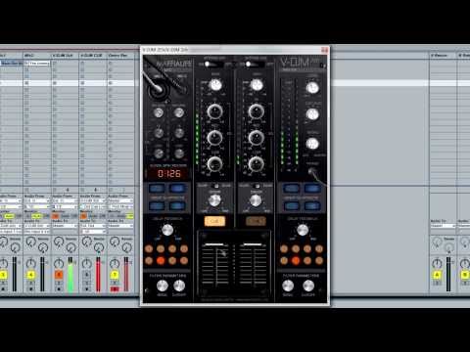Click the middle master section white knob

click(x=312, y=114)
